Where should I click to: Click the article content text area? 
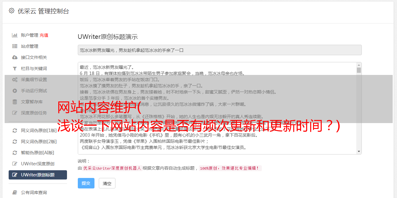(x=217, y=108)
